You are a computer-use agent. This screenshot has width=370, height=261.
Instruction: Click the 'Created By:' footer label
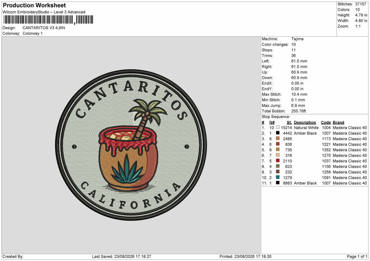coord(13,256)
